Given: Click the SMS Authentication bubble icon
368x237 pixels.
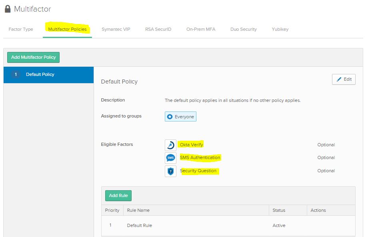Looking at the screenshot, I should (x=170, y=158).
